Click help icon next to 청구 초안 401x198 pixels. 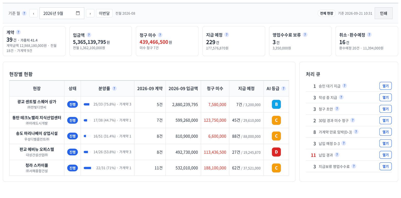tap(337, 109)
